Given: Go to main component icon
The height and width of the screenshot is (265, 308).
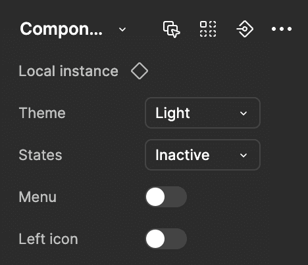Looking at the screenshot, I should point(245,29).
